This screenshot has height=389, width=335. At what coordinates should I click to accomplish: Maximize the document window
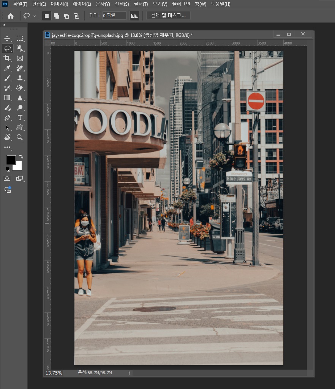289,34
